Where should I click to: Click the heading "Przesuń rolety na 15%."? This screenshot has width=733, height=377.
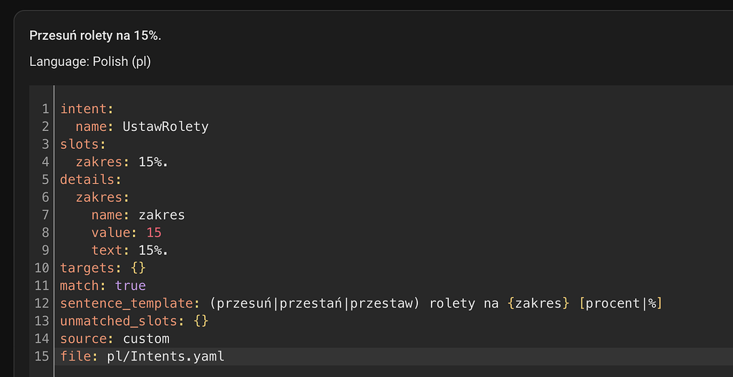coord(90,36)
